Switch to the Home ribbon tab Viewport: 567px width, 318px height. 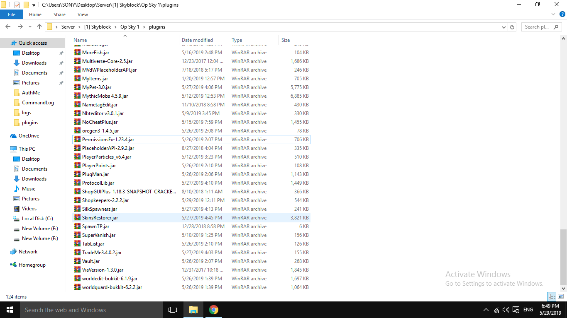[35, 14]
